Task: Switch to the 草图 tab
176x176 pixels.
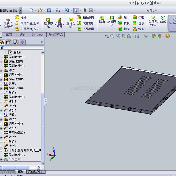Action: pyautogui.click(x=9, y=35)
